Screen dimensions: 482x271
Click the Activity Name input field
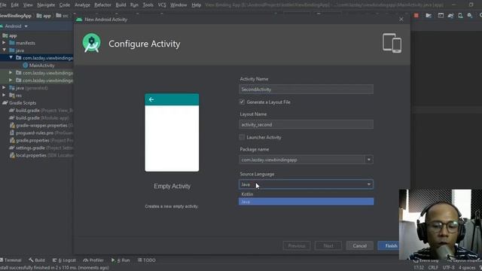click(x=307, y=90)
